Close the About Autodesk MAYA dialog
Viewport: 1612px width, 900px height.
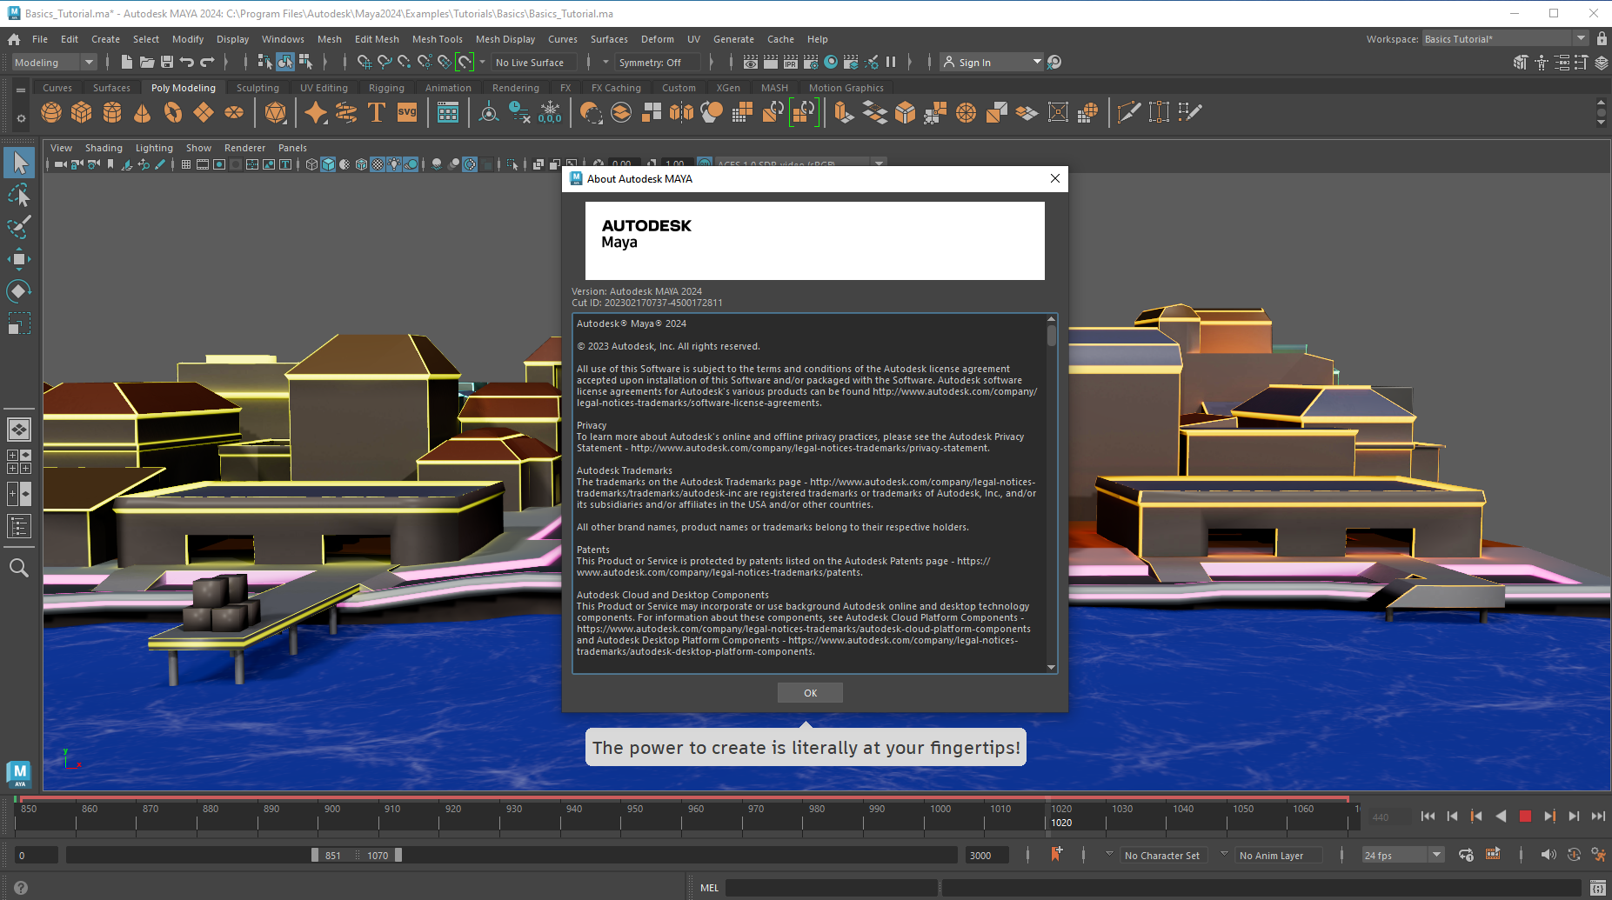(x=1055, y=178)
